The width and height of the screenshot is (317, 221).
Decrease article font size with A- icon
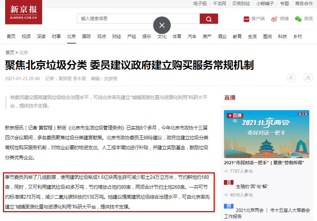pos(291,78)
